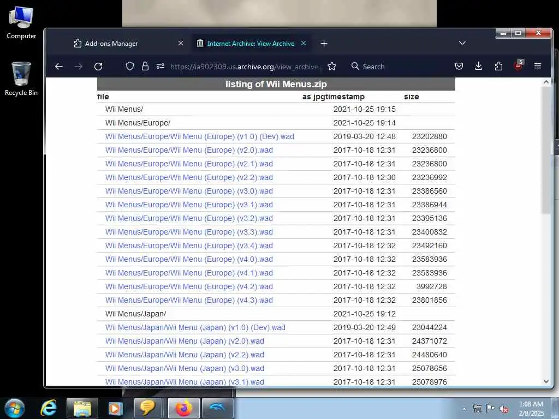Download Wii Menu (Europe) (v2.1).wad

pos(189,164)
